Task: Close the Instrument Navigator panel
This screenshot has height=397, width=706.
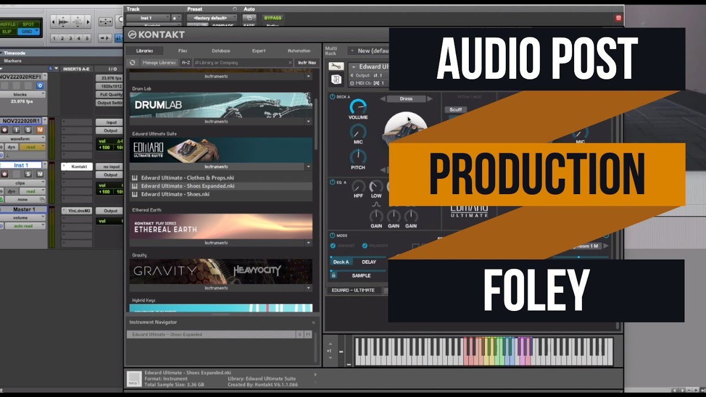Action: tap(313, 323)
